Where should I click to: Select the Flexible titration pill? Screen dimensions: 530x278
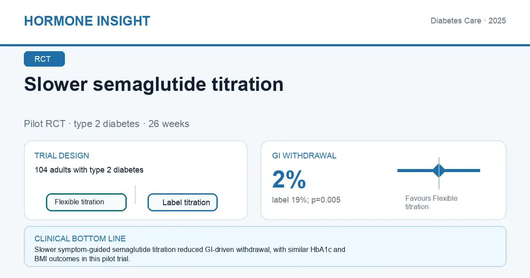87,202
